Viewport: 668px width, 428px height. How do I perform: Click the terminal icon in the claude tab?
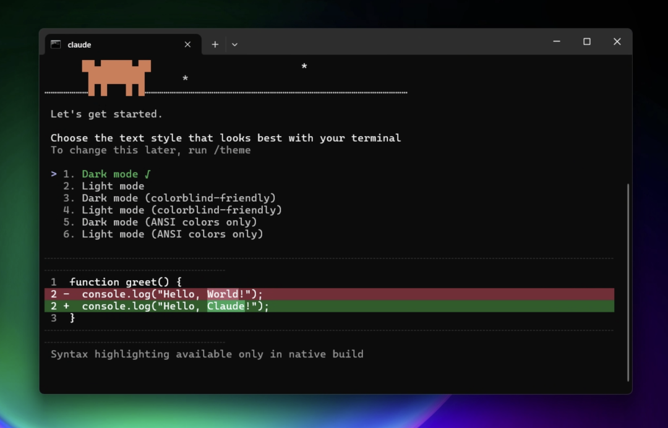(x=56, y=45)
